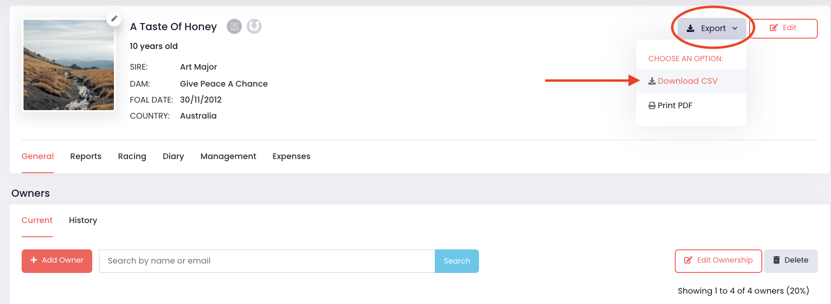The height and width of the screenshot is (304, 831).
Task: Click the trash icon on Delete button
Action: click(776, 260)
